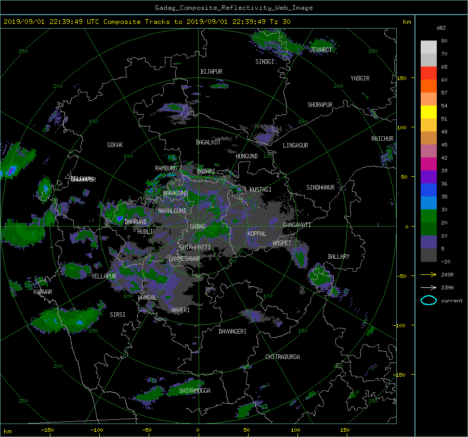Click the GOKAK city label
Viewport: 468px width, 437px height.
(x=115, y=145)
